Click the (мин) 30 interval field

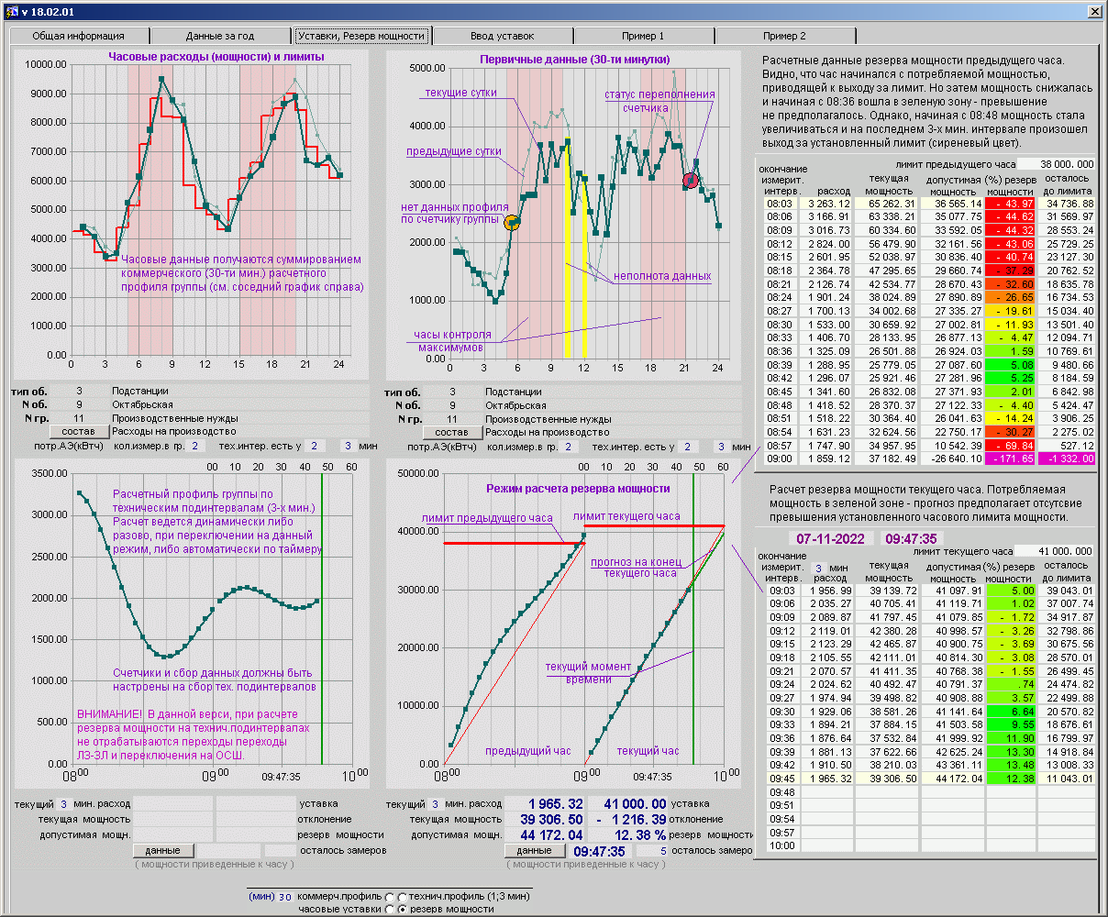(x=284, y=897)
